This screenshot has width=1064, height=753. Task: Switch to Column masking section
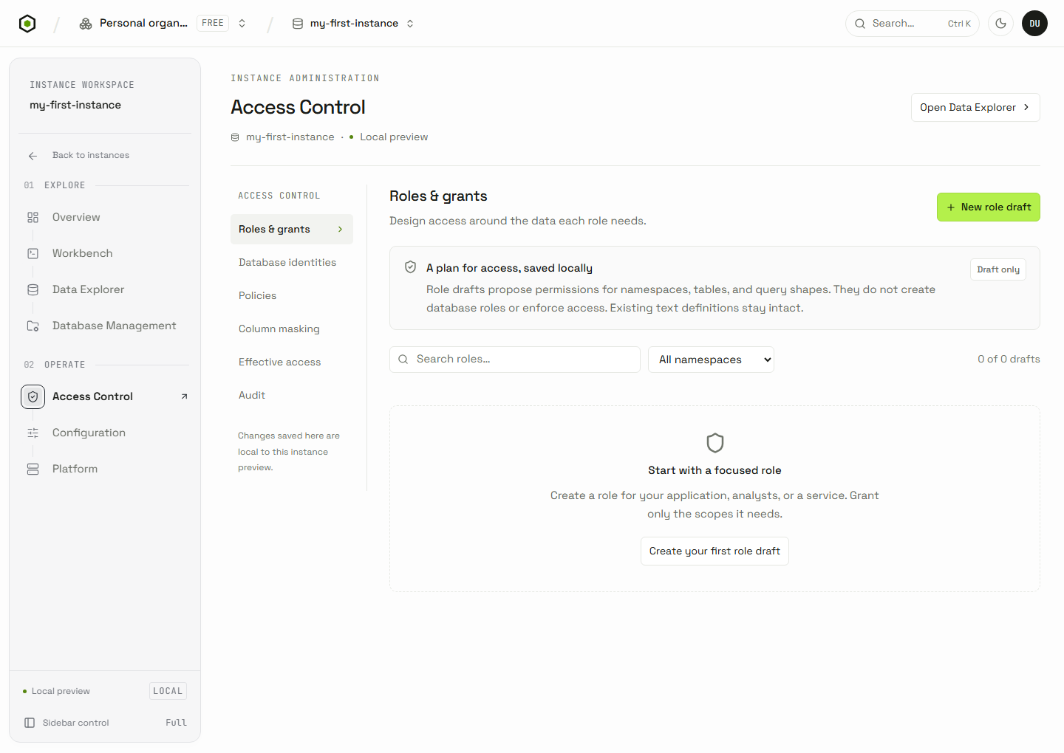coord(292,329)
